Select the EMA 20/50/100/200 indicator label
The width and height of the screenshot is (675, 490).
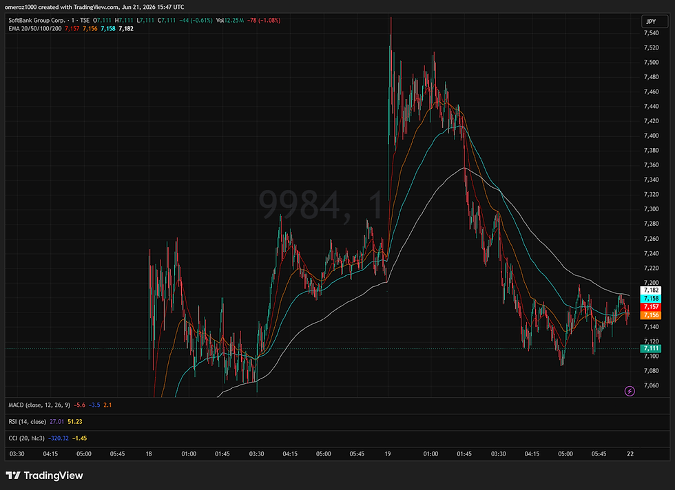35,28
